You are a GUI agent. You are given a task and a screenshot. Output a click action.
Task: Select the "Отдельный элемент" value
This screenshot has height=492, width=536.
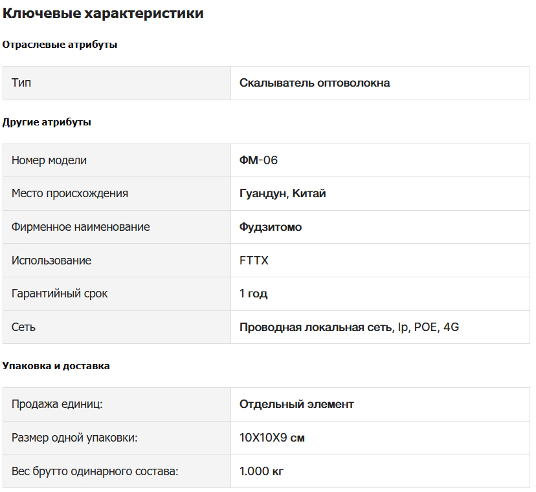296,404
